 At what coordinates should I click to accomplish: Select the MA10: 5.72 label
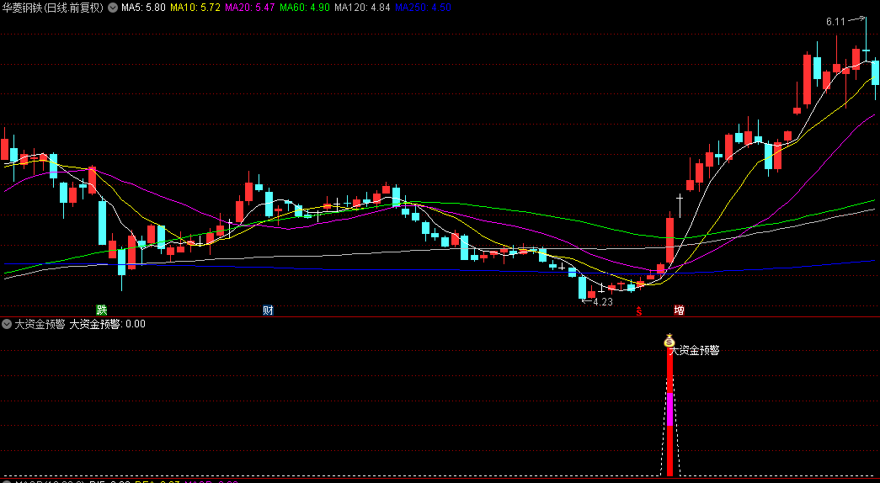(195, 8)
